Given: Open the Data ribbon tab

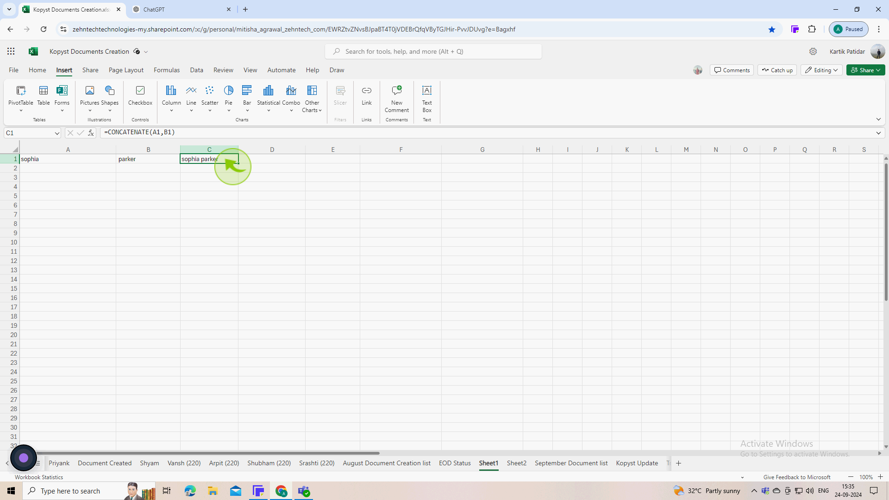Looking at the screenshot, I should coord(196,70).
